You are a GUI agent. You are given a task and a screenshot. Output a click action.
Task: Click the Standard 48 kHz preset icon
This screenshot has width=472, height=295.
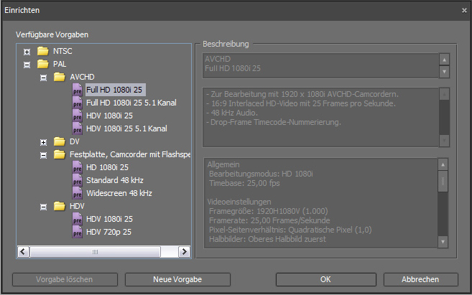pos(78,180)
